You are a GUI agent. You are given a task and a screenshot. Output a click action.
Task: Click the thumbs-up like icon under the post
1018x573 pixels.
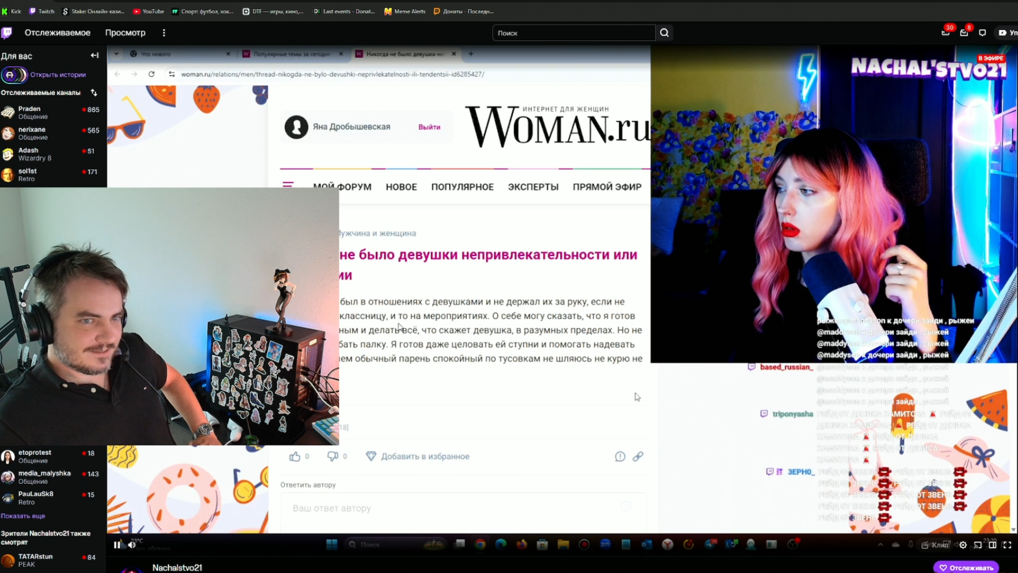295,456
